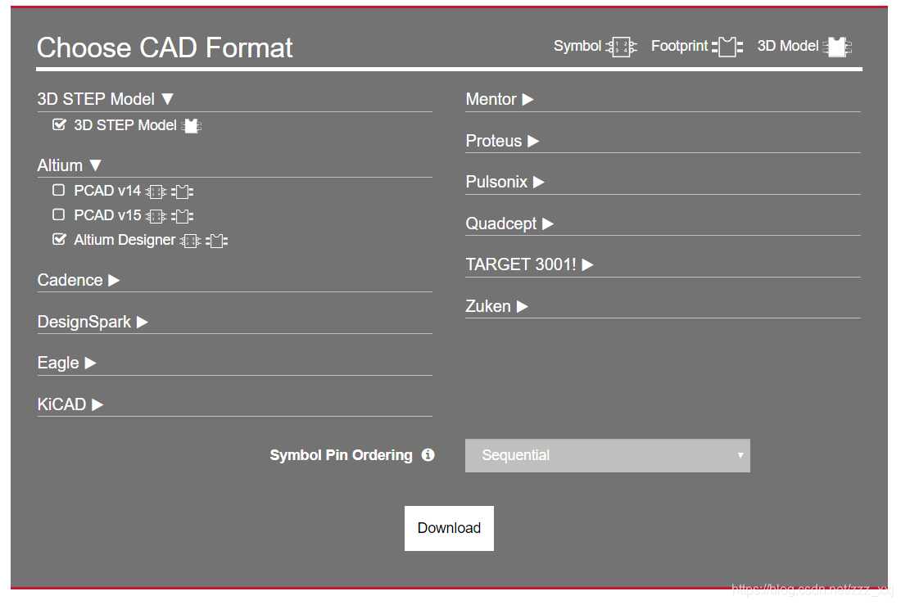Viewport: 901px width, 605px height.
Task: Expand the DesignSpark section
Action: 93,322
